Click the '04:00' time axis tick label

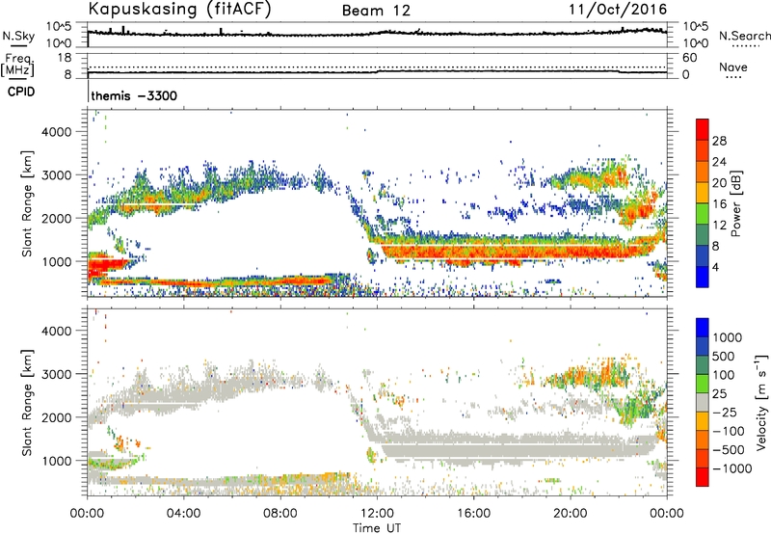tap(184, 514)
